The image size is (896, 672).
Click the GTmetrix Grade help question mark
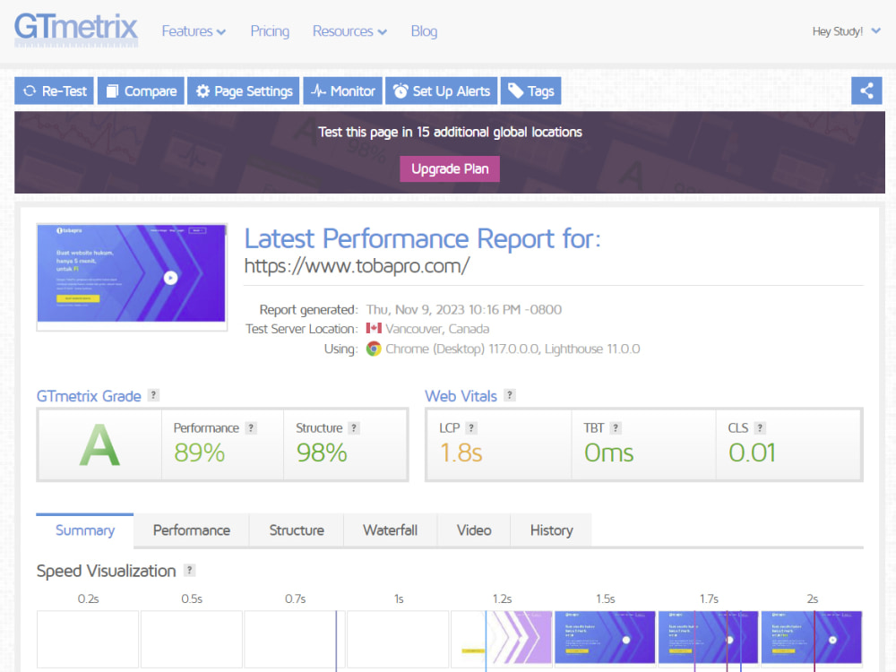click(x=153, y=395)
